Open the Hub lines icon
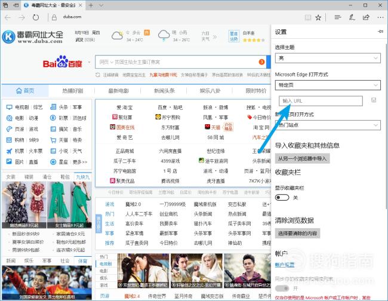388x301 pixels. click(337, 17)
